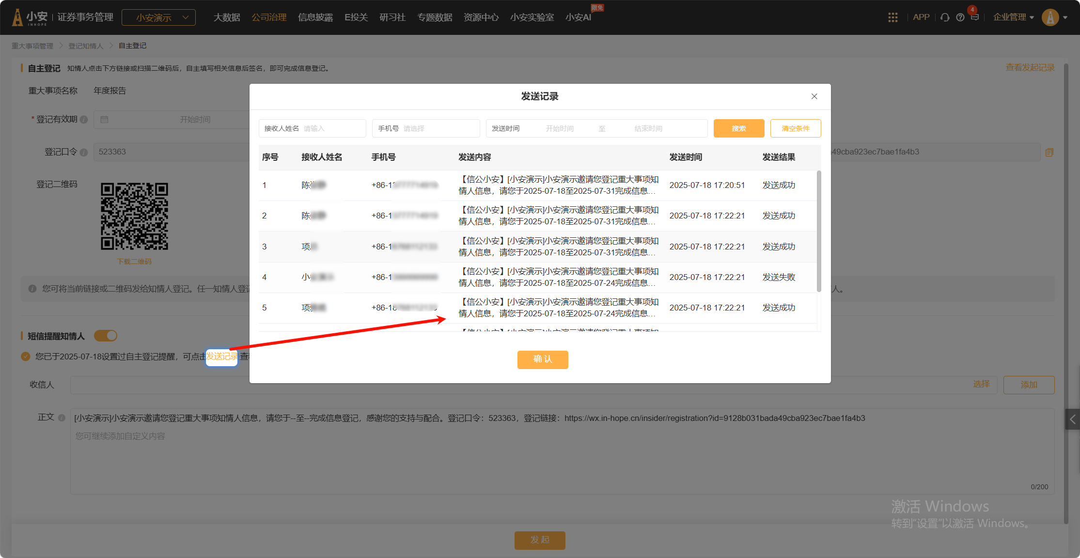Open 小安AI menu item
This screenshot has width=1080, height=558.
pyautogui.click(x=578, y=17)
